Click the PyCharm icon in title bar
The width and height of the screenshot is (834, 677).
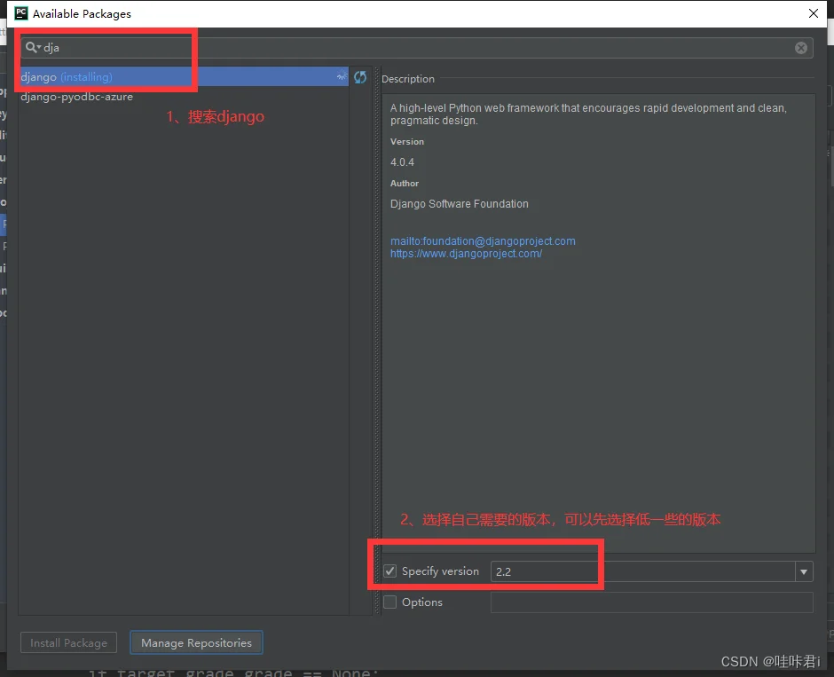click(20, 13)
